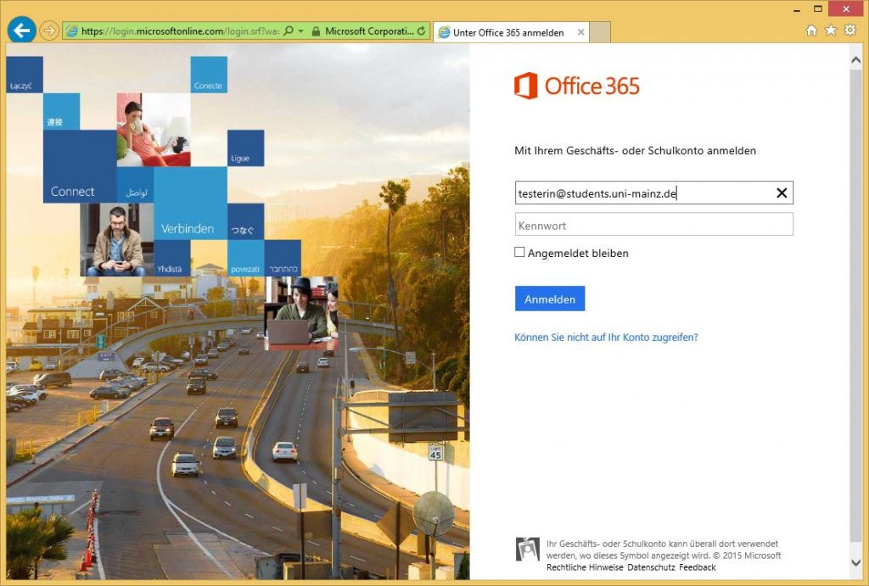The width and height of the screenshot is (869, 586).
Task: Click the Internet Explorer page icon in address bar
Action: (72, 31)
